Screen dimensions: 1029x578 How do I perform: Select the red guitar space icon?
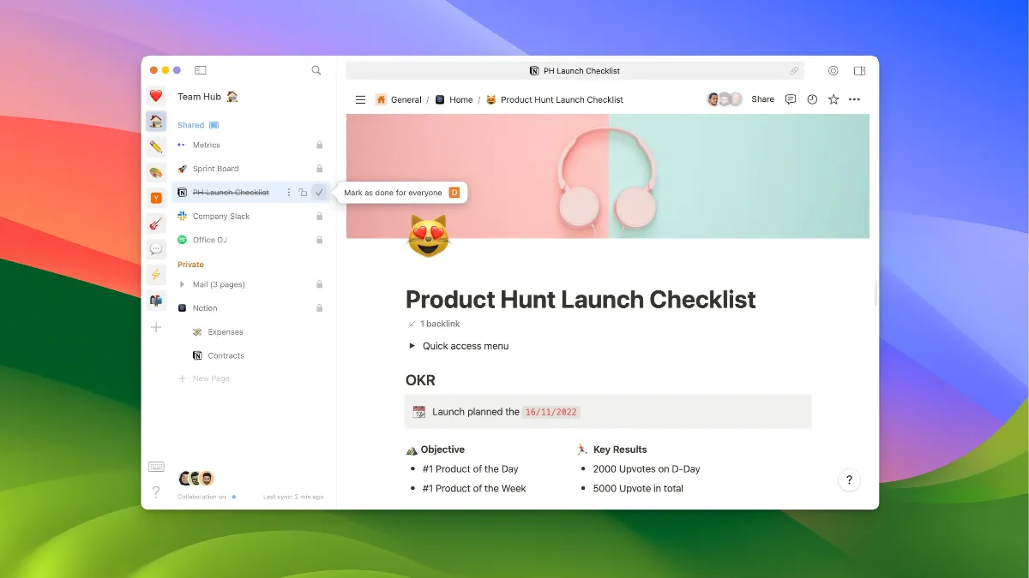pyautogui.click(x=156, y=223)
